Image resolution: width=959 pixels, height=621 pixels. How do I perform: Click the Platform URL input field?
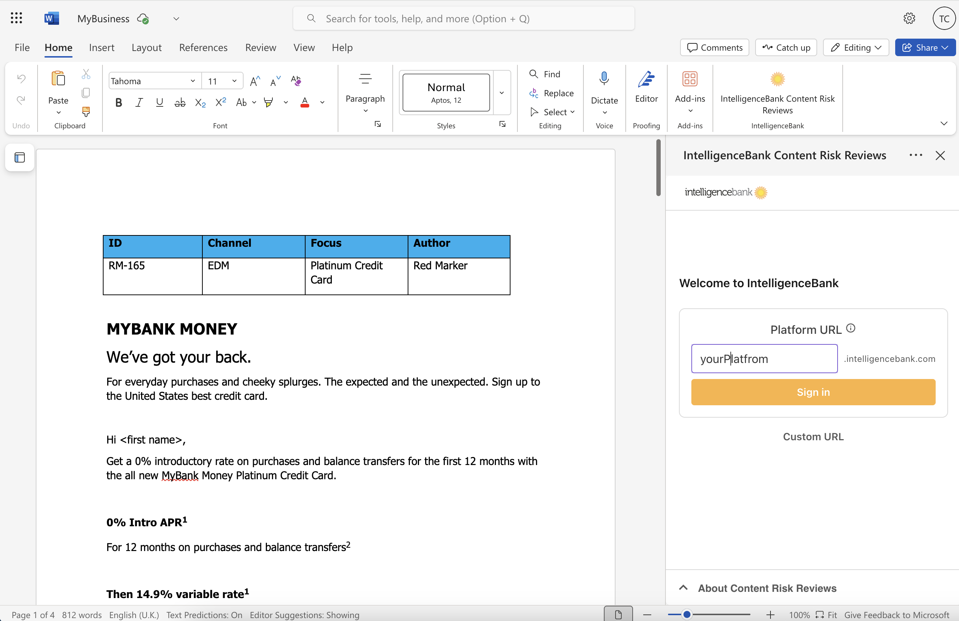764,359
